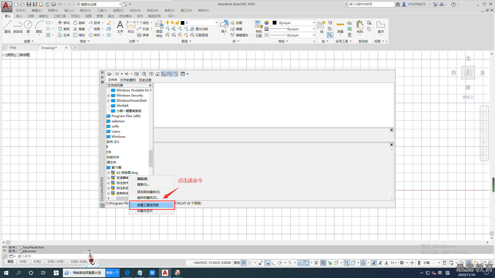Switch to 打开的图形 tab in Design Center

click(x=128, y=80)
